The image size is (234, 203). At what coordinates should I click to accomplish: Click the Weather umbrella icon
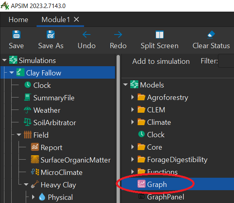[x=28, y=110]
